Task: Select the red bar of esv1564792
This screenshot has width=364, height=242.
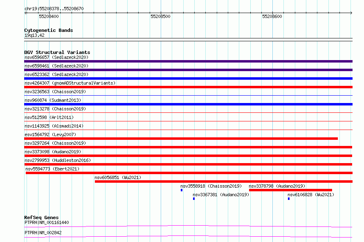Action: click(181, 139)
